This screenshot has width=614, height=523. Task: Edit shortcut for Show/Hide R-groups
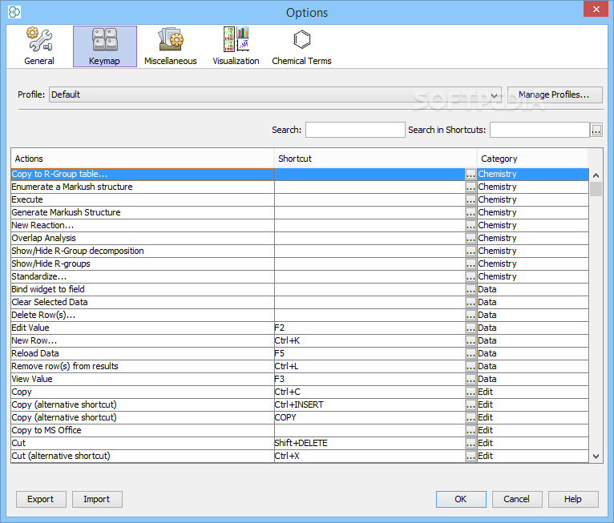point(471,264)
